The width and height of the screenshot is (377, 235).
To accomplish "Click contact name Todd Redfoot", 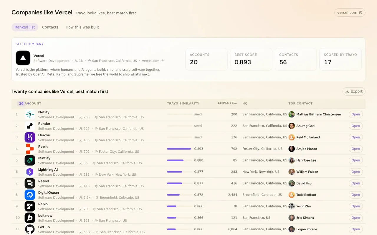I will pos(306,195).
